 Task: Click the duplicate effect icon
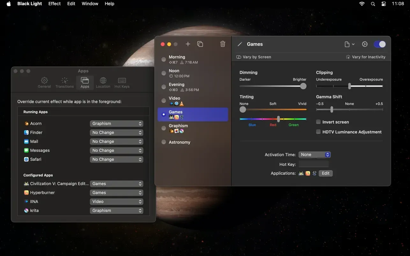coord(200,44)
